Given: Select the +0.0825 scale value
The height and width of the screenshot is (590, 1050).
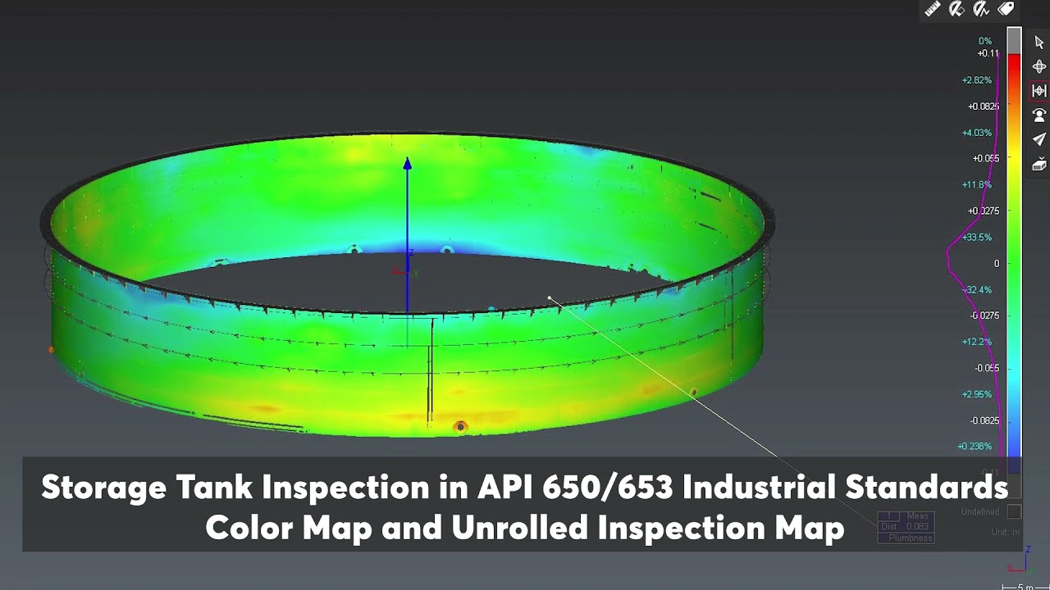Looking at the screenshot, I should [984, 107].
